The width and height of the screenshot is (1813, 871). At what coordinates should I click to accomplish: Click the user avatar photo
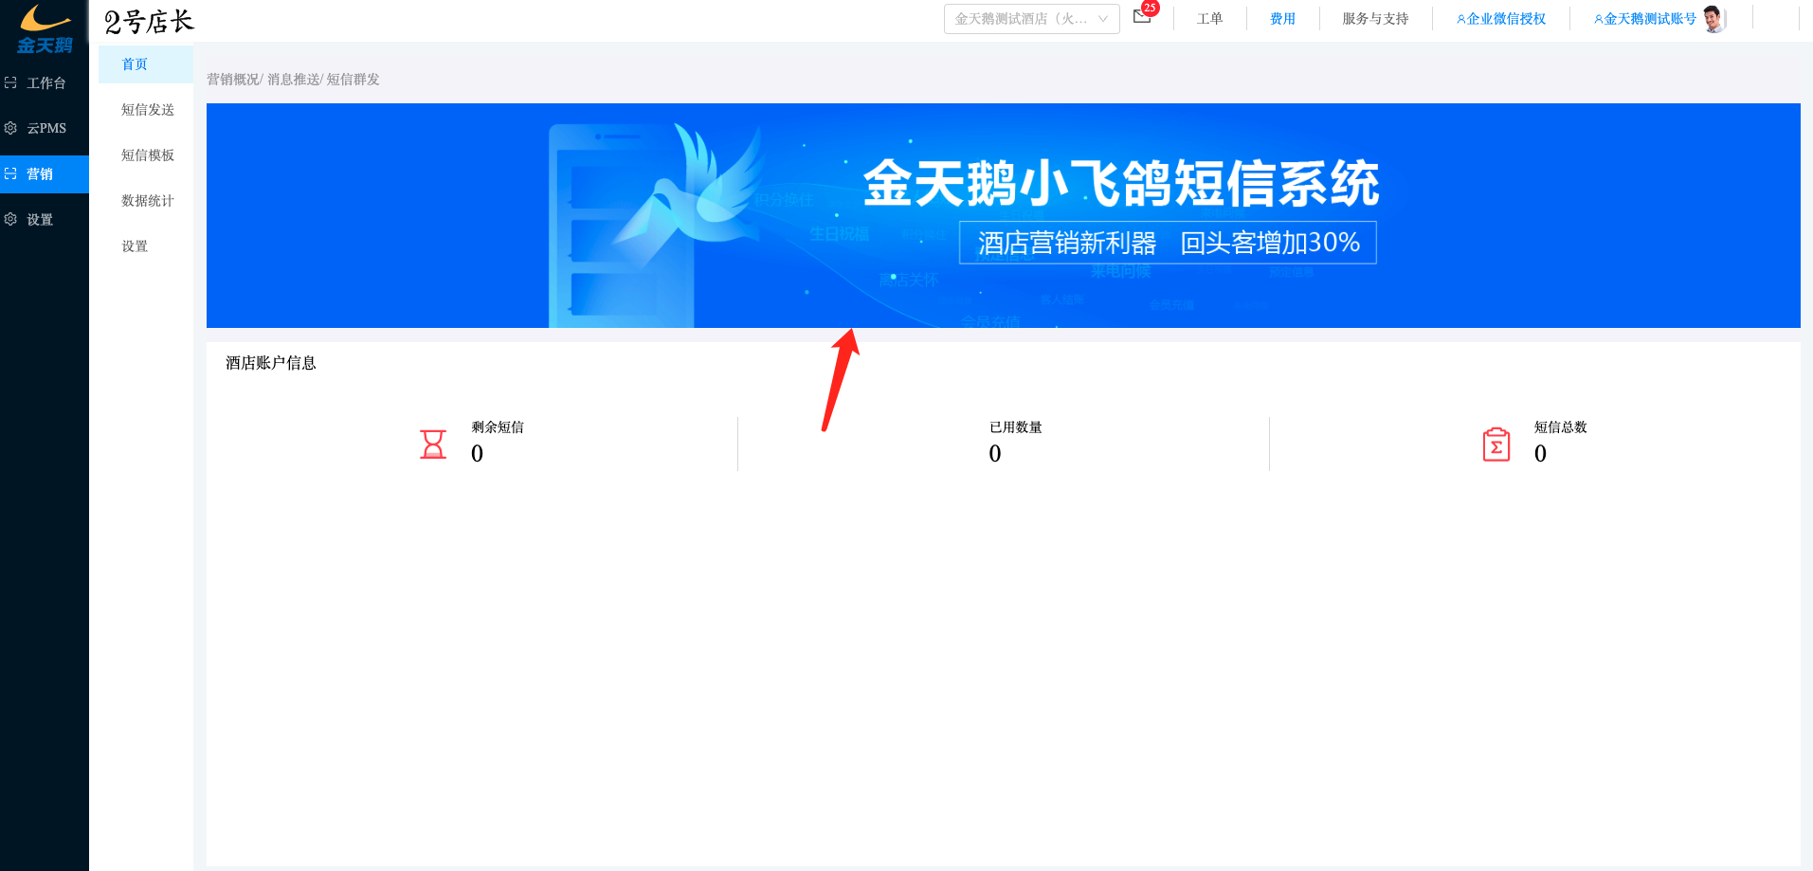(x=1713, y=19)
